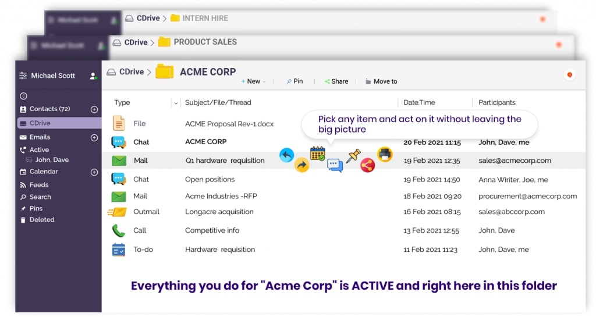Open Acme Industries -RFP mail
This screenshot has height=317, width=596.
pos(221,196)
